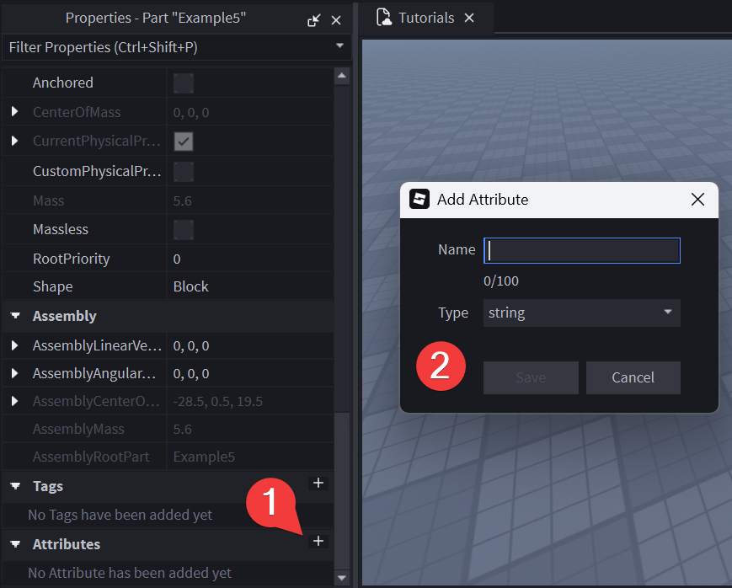The width and height of the screenshot is (732, 588).
Task: Open the attribute Type dropdown
Action: 581,313
